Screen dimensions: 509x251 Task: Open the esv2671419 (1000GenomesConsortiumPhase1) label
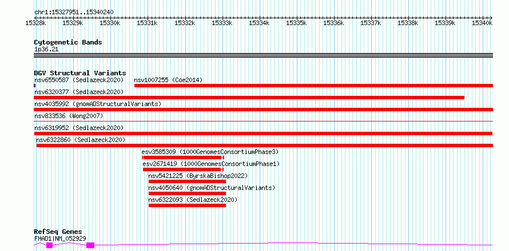pos(211,164)
